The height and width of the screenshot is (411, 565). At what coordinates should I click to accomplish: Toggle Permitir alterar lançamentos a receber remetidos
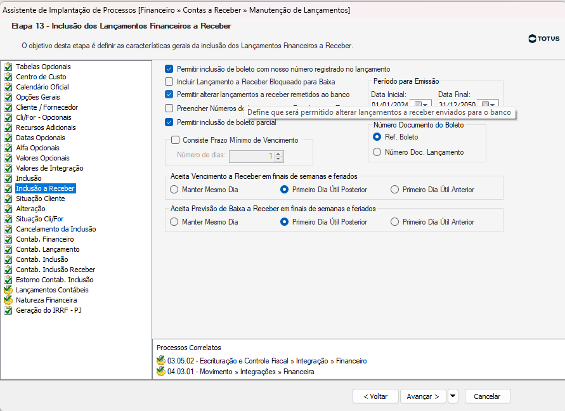click(169, 95)
